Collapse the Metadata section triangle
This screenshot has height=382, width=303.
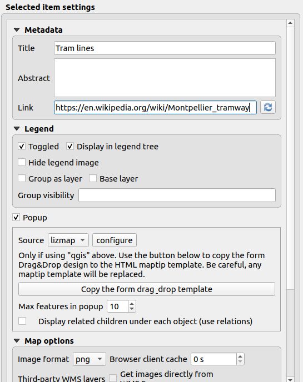coord(17,30)
